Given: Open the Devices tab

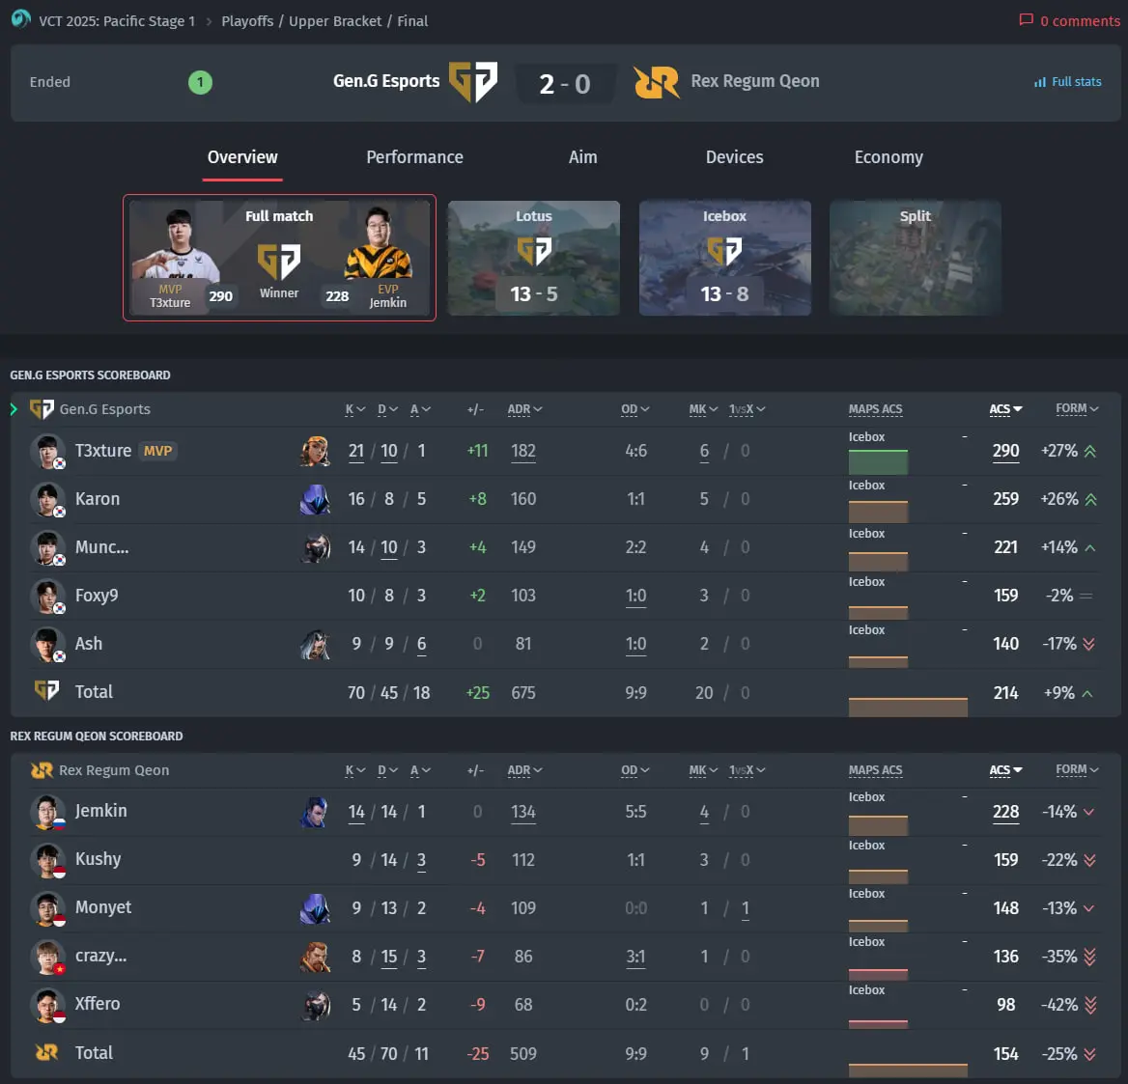Looking at the screenshot, I should (x=735, y=157).
